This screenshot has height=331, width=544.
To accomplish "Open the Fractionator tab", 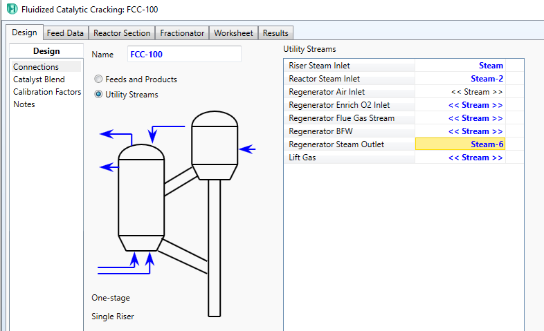I will pos(182,33).
